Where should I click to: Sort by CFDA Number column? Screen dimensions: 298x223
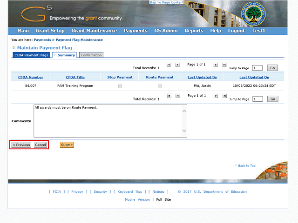coord(31,77)
